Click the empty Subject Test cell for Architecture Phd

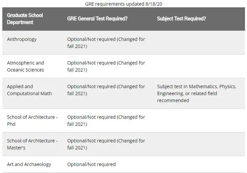tap(199, 121)
